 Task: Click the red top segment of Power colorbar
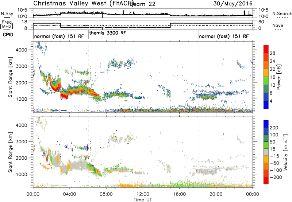[266, 49]
